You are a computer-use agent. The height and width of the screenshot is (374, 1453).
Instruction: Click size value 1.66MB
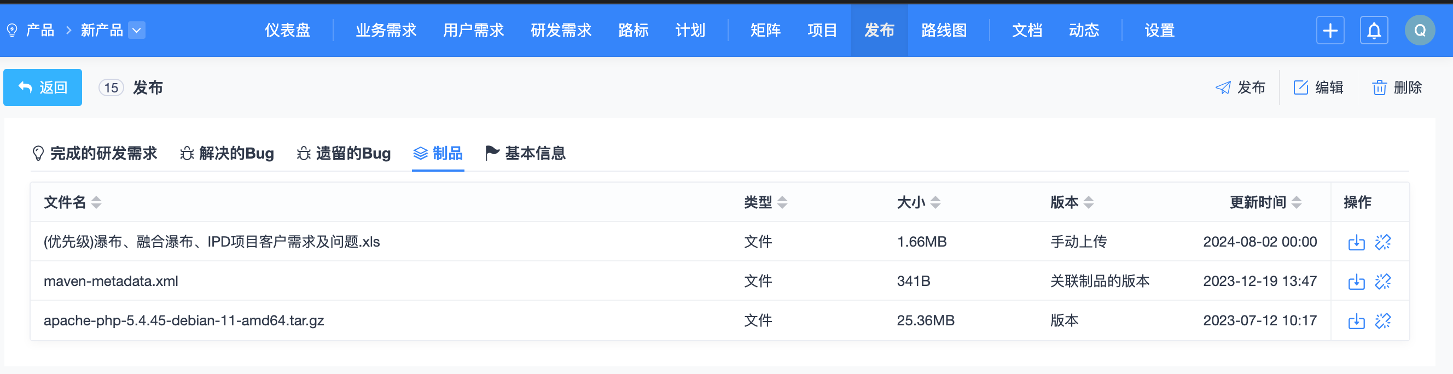(x=922, y=242)
